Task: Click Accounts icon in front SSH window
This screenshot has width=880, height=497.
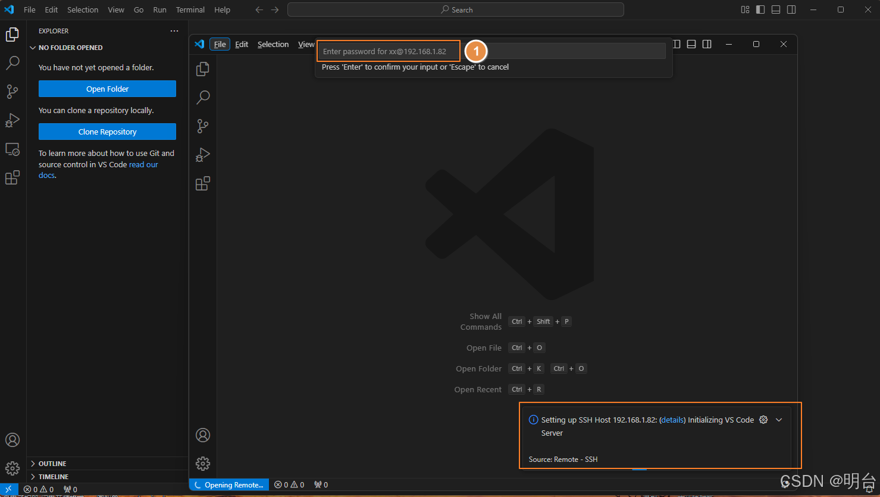Action: coord(203,435)
